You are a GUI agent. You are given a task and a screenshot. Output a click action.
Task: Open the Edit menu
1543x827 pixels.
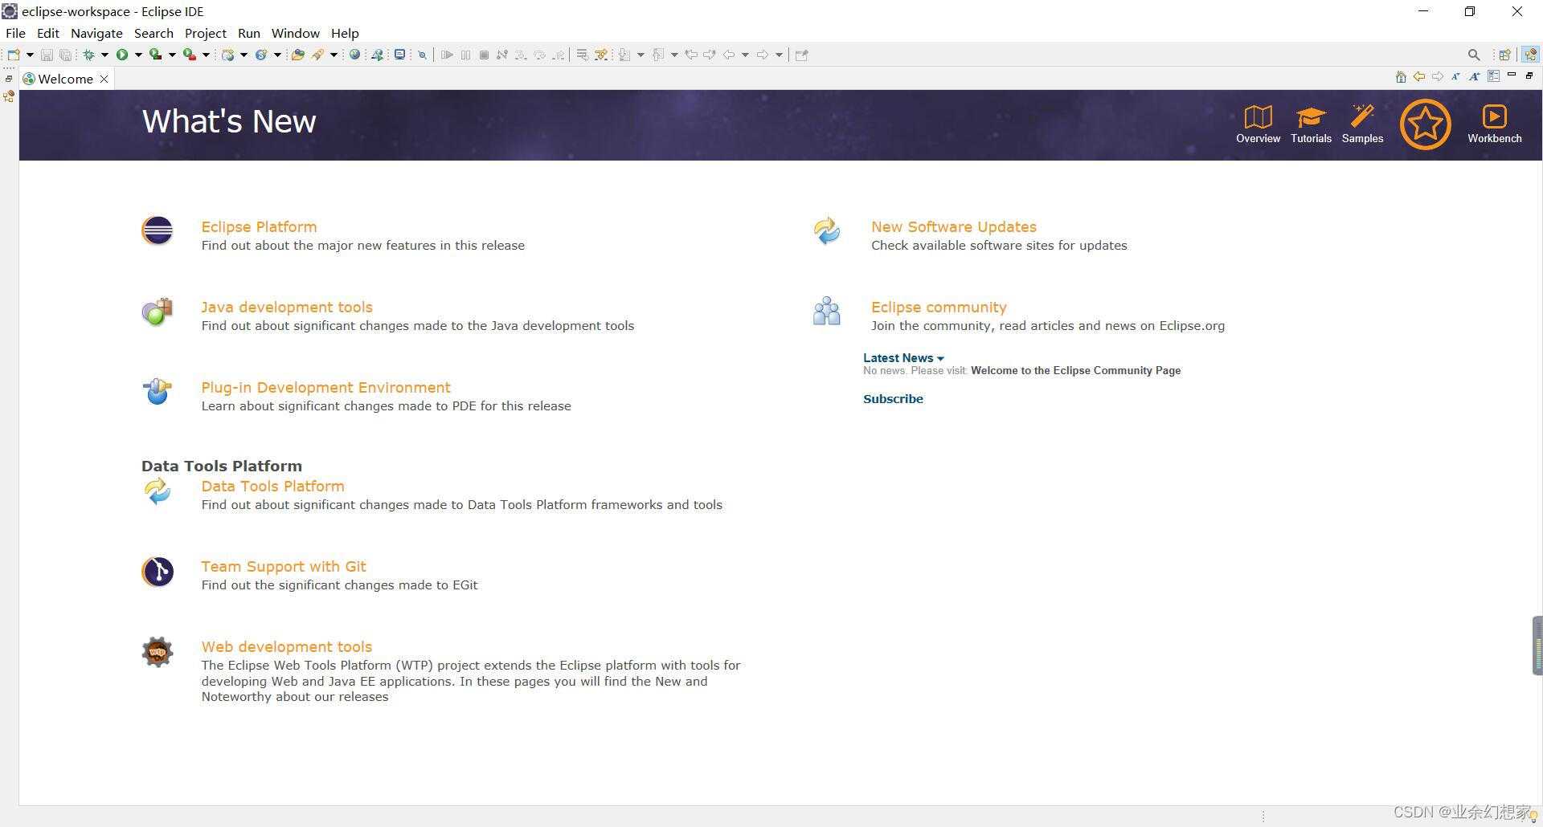coord(48,33)
